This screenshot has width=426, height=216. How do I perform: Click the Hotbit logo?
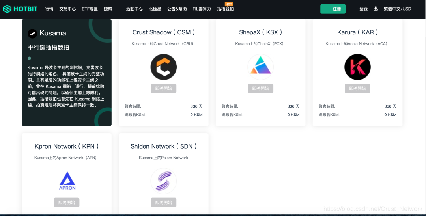[x=20, y=9]
